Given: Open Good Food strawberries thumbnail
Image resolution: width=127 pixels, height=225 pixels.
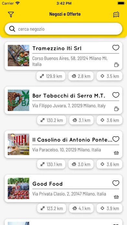Looking at the screenshot, I should [18, 188].
